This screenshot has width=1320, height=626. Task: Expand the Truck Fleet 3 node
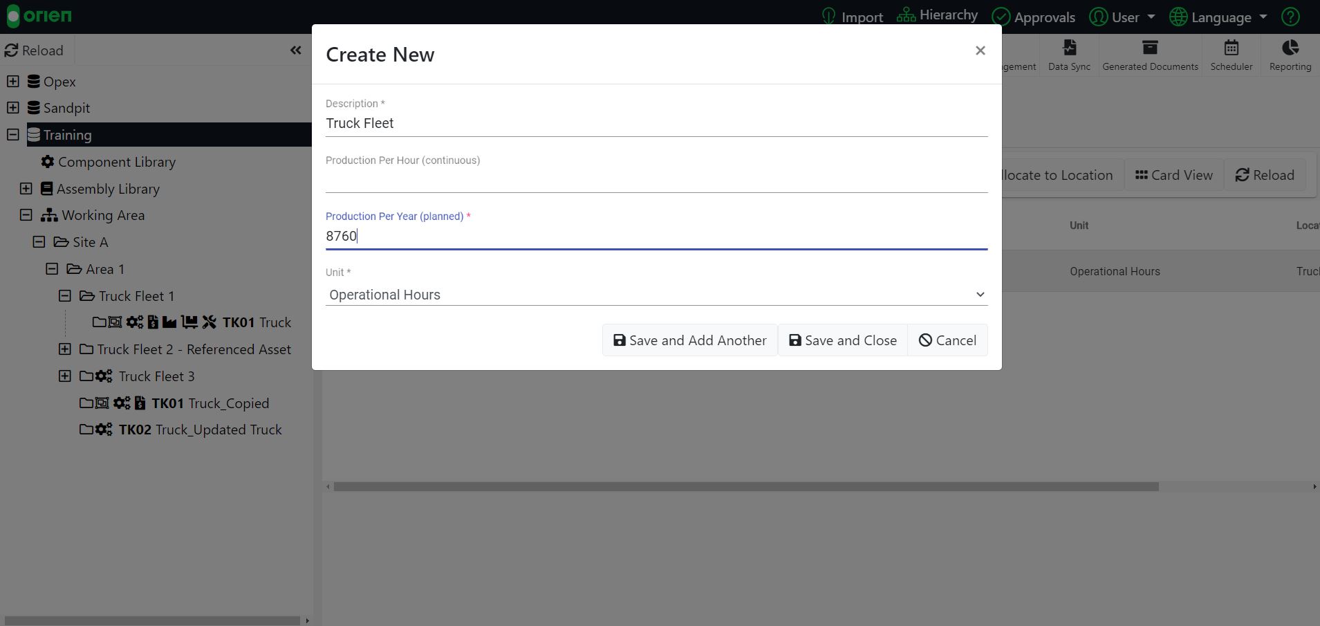pos(65,376)
